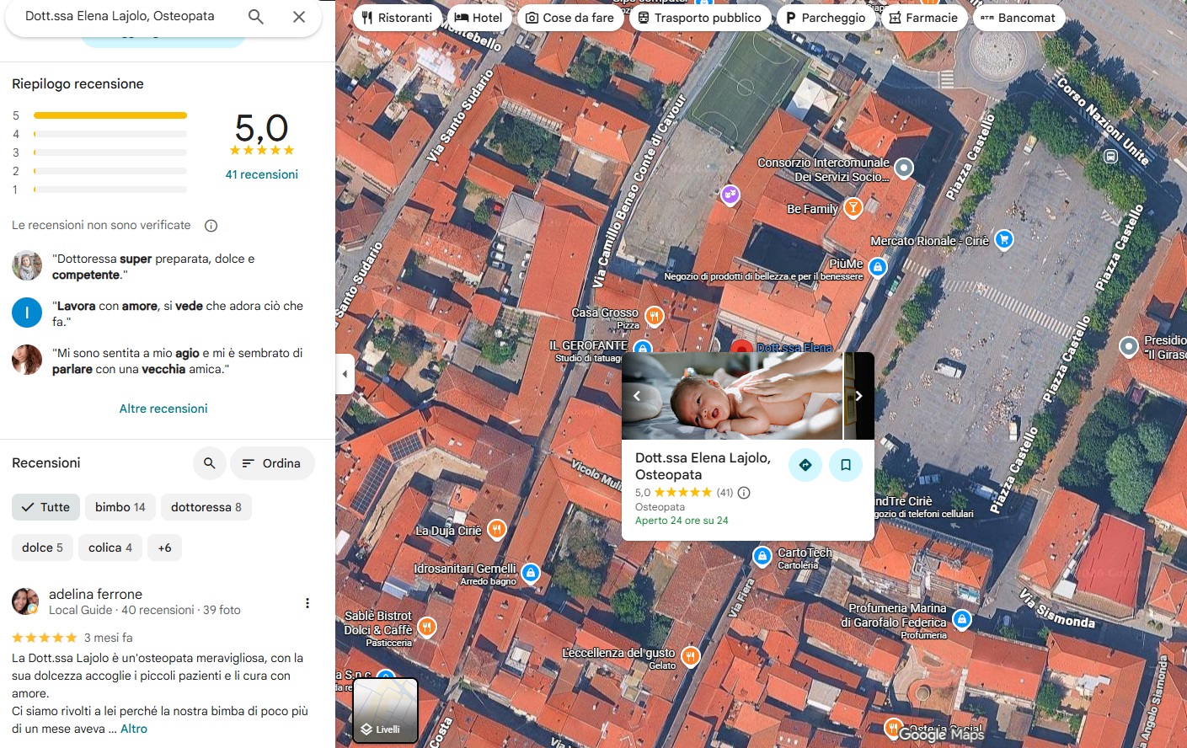This screenshot has height=748, width=1187.
Task: Click the Casa Grosso pizza pin
Action: click(655, 316)
